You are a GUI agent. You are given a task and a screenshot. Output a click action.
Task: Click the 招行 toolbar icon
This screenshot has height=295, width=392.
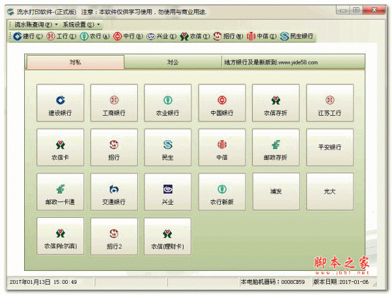click(x=228, y=36)
